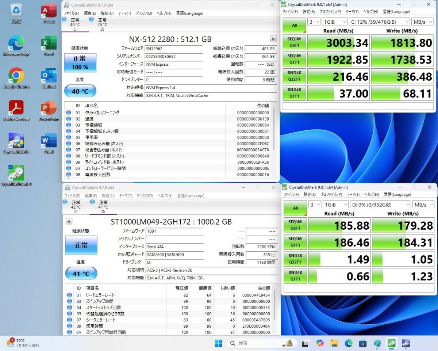Open ディスク(D) menu in the upper CrystalDiskInfo
Screen dimensions: 438x351
coord(143,13)
